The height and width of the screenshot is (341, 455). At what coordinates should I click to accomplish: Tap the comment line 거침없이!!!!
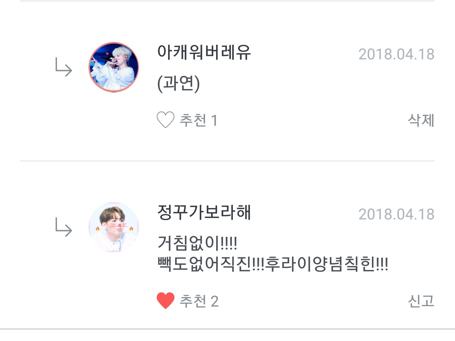pos(197,243)
